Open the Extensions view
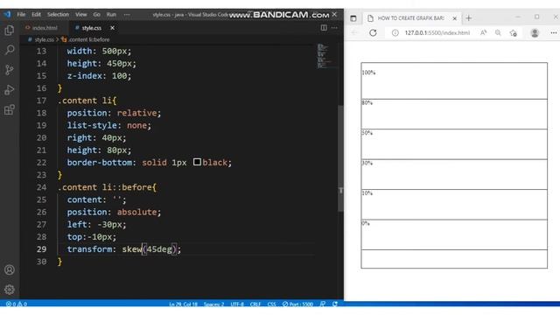 point(10,109)
